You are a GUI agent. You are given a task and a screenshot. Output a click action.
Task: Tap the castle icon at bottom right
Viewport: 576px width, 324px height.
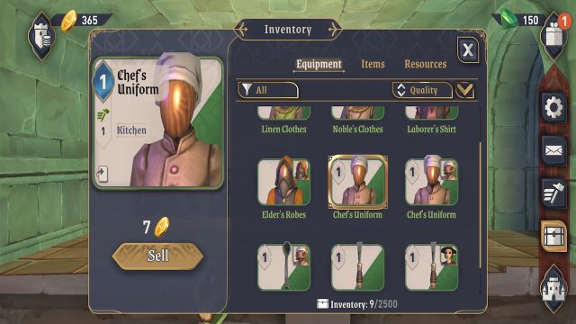(x=553, y=288)
